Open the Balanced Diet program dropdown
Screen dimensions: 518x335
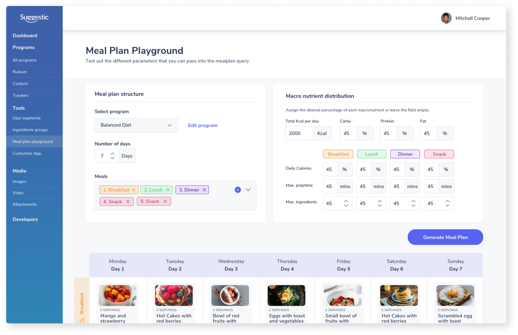click(136, 125)
